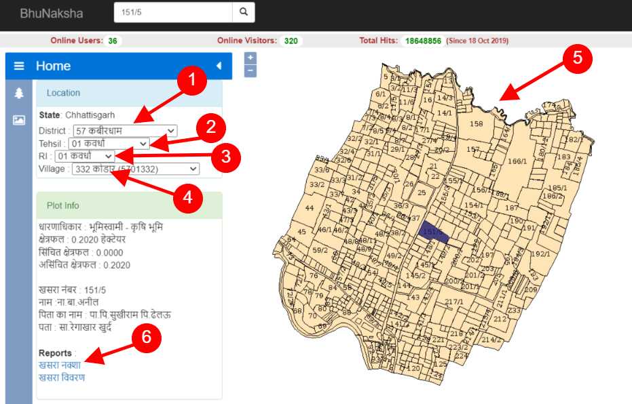Select the image icon in the sidebar
Viewport: 632px width, 404px height.
click(x=18, y=120)
